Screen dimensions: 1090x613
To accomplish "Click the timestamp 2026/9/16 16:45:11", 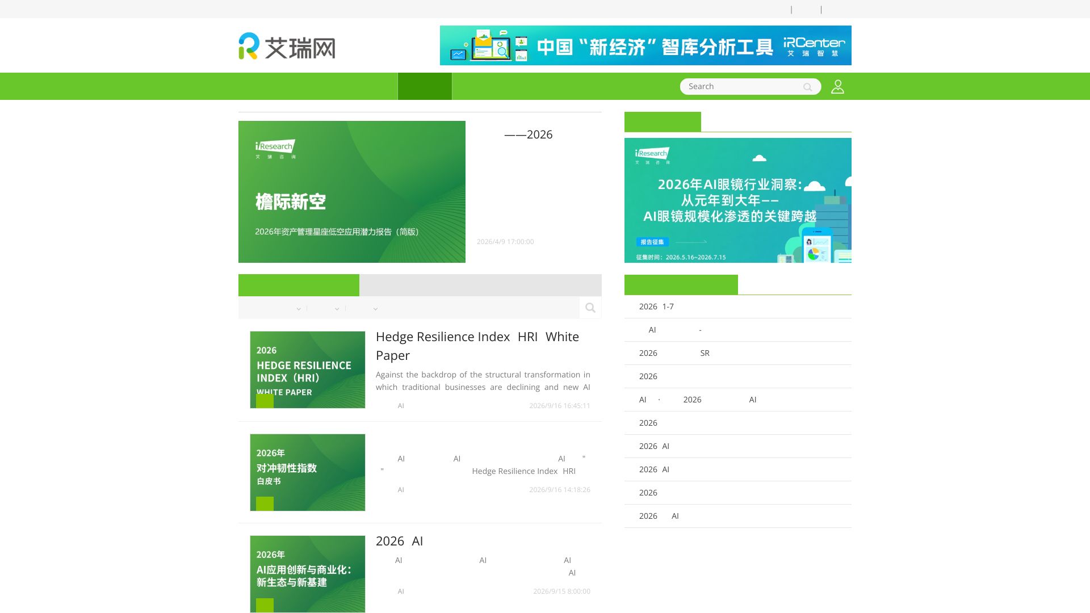I will click(x=560, y=406).
